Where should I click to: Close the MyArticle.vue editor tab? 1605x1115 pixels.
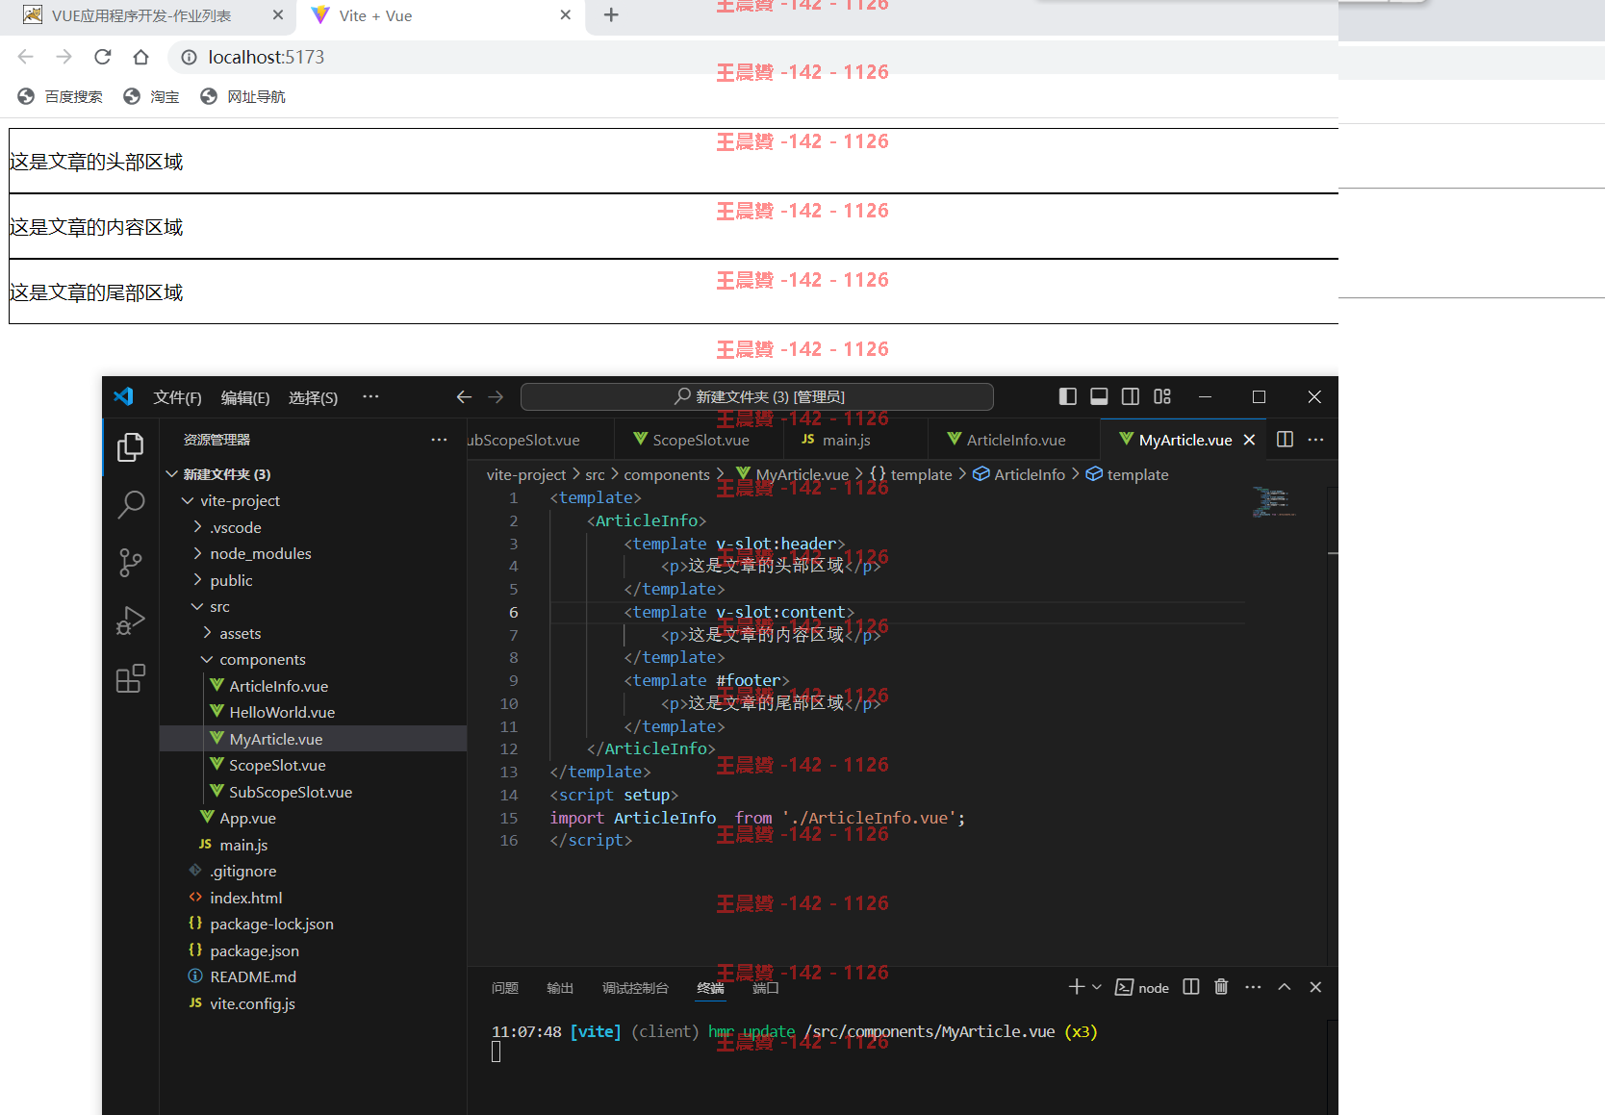click(1249, 440)
